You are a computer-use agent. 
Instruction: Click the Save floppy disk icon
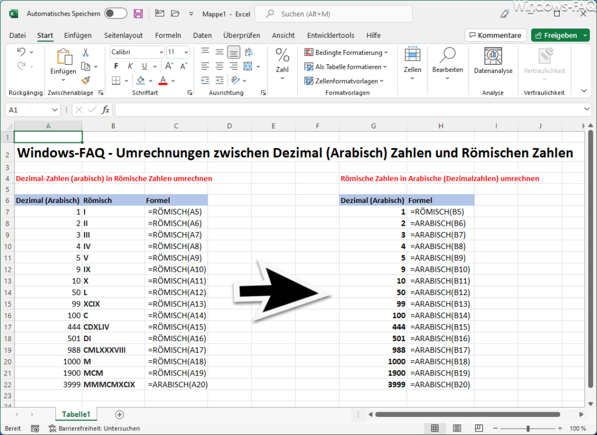[x=138, y=14]
